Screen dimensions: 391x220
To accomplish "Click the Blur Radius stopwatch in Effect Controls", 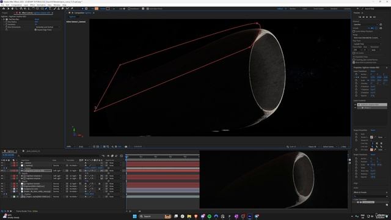I will click(x=7, y=22).
